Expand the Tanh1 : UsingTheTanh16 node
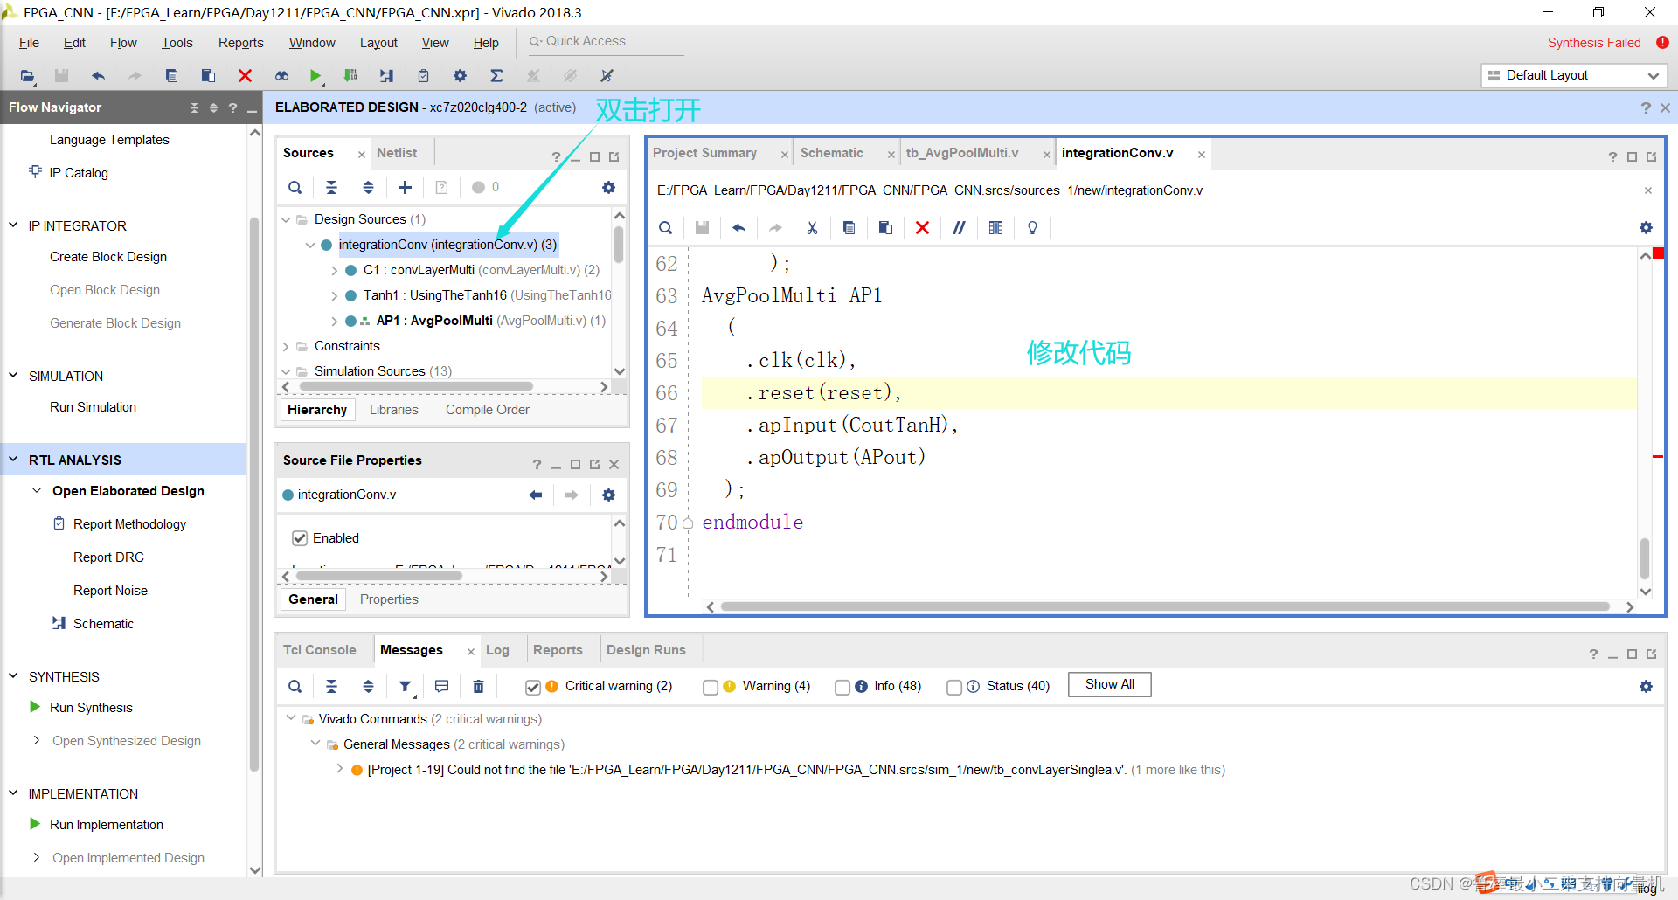This screenshot has height=900, width=1678. click(335, 295)
